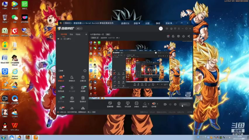The height and width of the screenshot is (140, 249).
Task: Open the 微信 desktop icon
Action: (15, 19)
